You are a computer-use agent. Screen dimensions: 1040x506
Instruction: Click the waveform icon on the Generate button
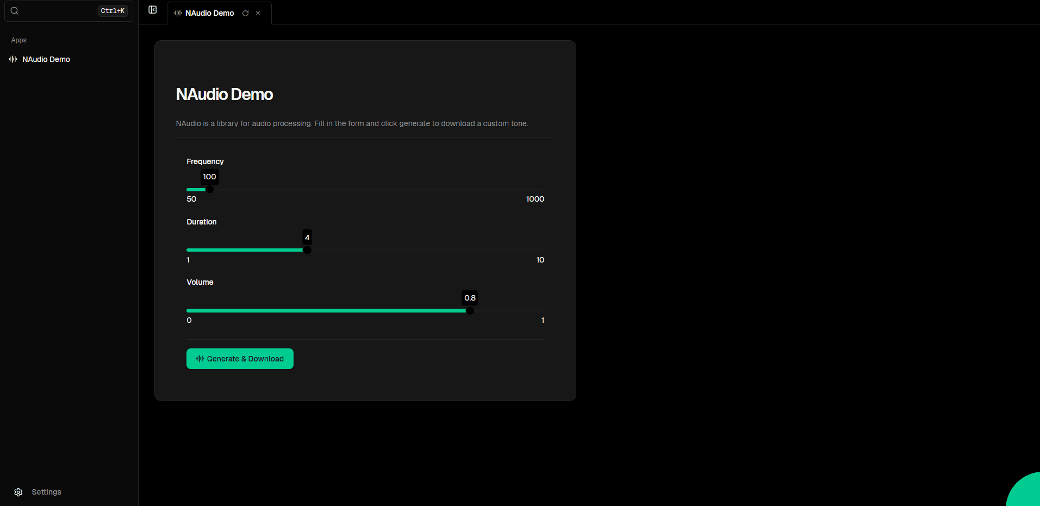click(x=200, y=359)
